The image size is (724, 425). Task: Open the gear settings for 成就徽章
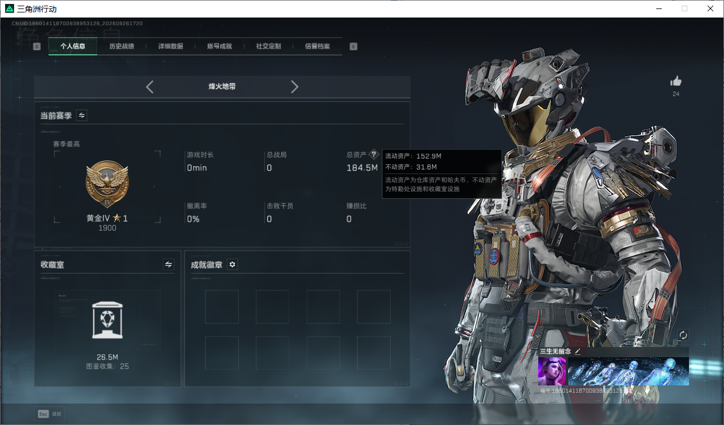click(x=232, y=264)
